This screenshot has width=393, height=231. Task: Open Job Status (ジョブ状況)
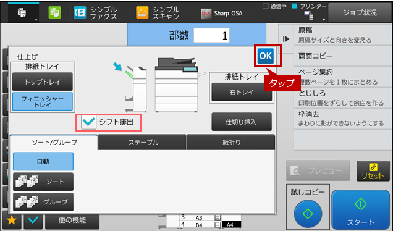tap(360, 12)
